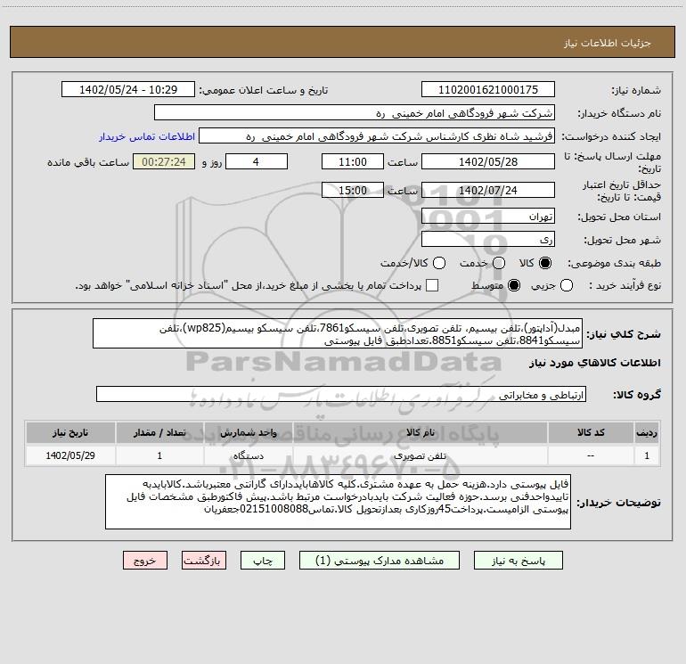Click the 1402/05/29 need date cell
The height and width of the screenshot is (664, 686).
pyautogui.click(x=70, y=455)
